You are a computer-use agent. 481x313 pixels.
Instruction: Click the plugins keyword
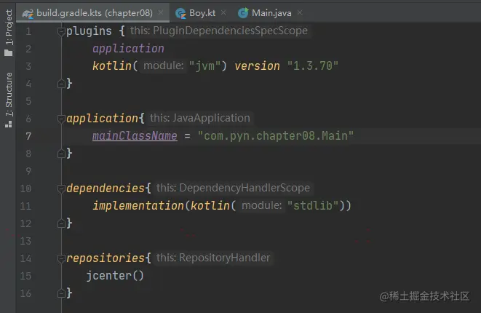coord(89,31)
